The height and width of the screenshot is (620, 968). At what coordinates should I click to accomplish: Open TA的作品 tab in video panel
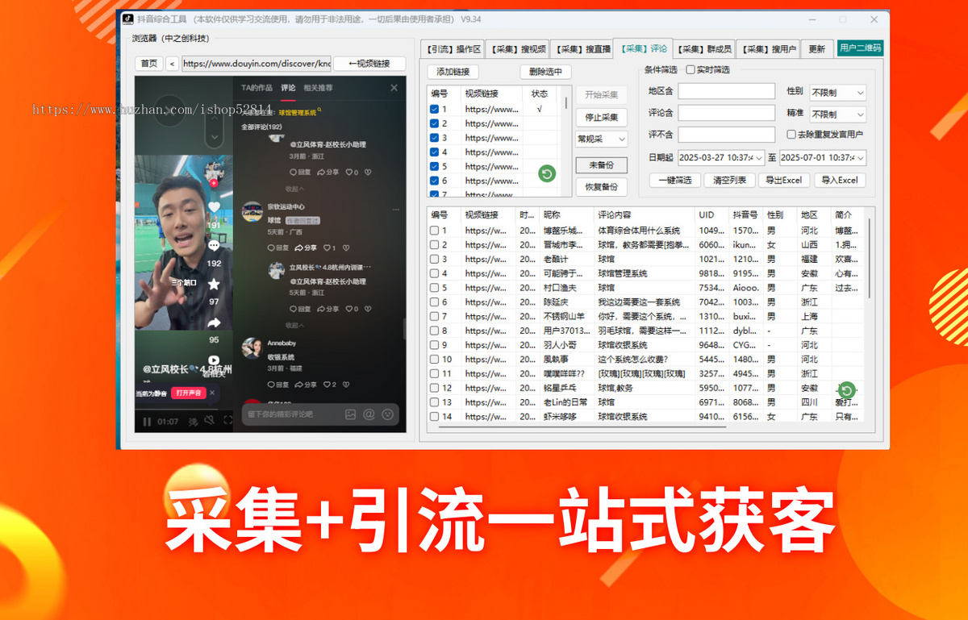point(257,88)
